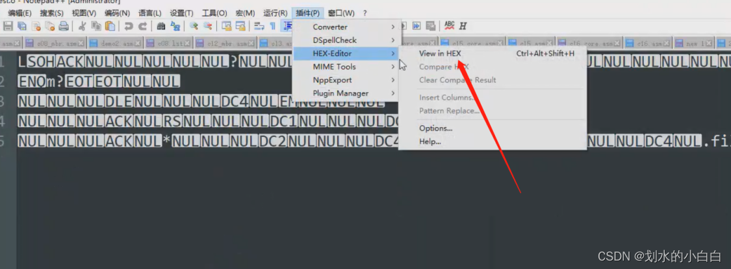Click the Redo arrow icon

[143, 26]
